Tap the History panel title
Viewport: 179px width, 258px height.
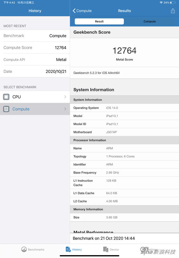pyautogui.click(x=35, y=11)
